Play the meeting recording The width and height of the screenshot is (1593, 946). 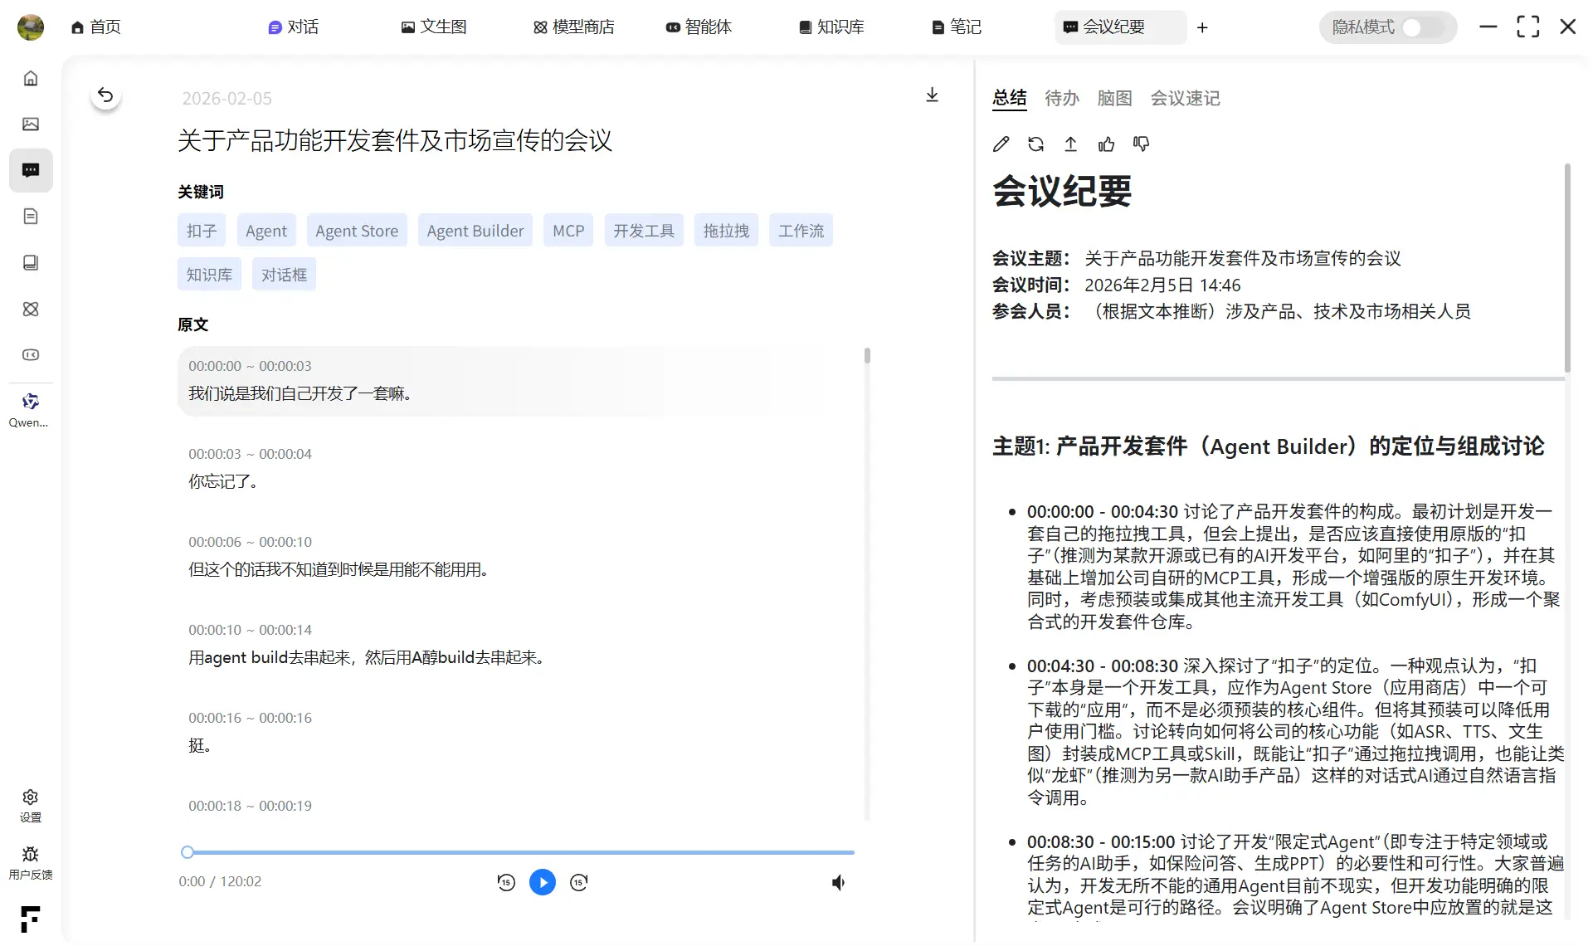(x=543, y=882)
